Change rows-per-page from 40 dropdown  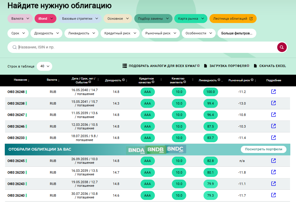[44, 66]
